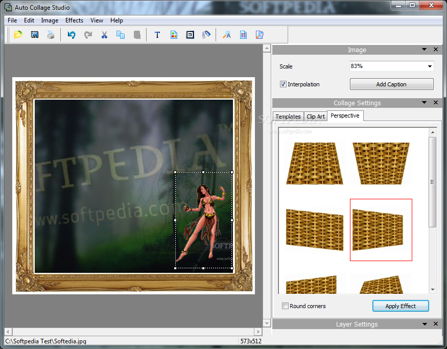This screenshot has height=349, width=447.
Task: Open the File menu
Action: tap(12, 20)
